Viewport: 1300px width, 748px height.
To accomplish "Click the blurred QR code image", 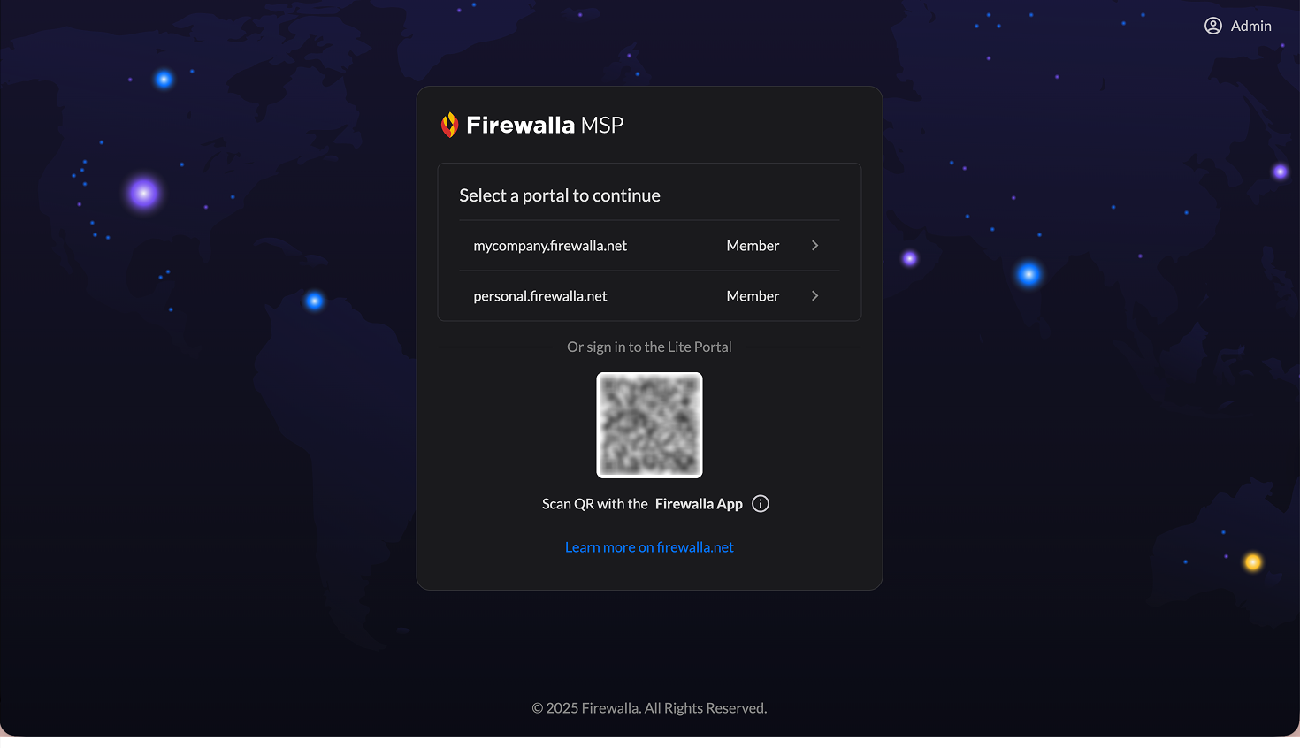I will tap(649, 425).
